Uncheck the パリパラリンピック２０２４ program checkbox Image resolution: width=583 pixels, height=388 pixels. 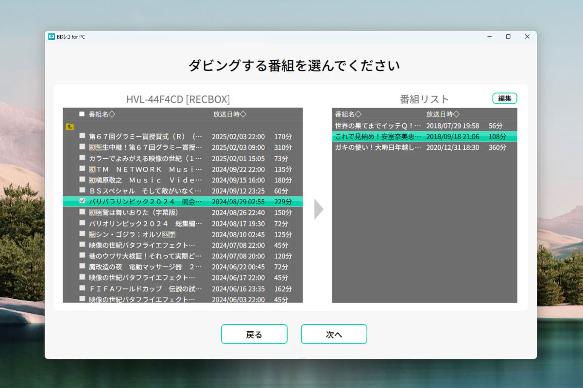tap(82, 201)
